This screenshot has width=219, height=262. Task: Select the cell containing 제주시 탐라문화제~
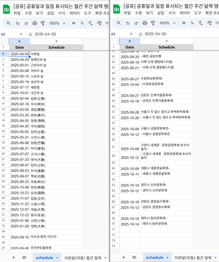pos(167,218)
